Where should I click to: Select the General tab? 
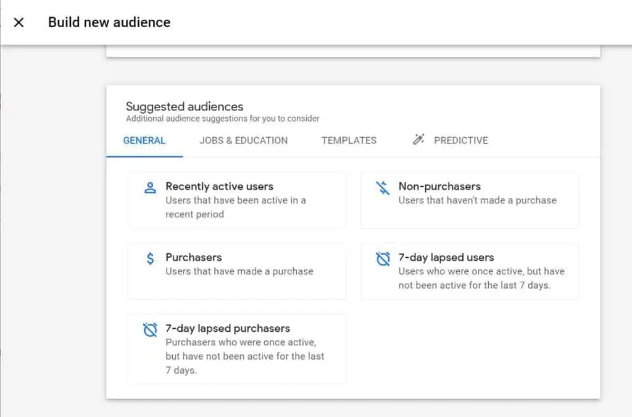click(x=144, y=140)
